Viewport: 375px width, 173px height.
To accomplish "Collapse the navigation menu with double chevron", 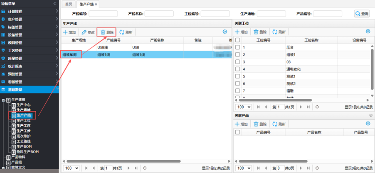I will coord(55,4).
